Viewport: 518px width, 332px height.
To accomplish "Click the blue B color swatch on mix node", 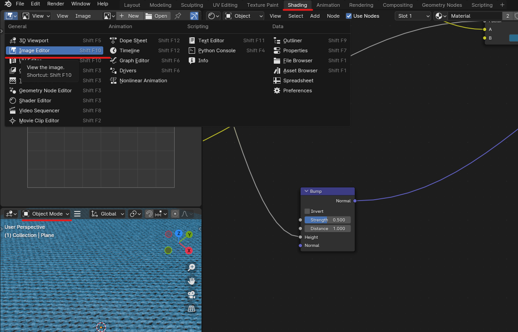I will [x=513, y=38].
